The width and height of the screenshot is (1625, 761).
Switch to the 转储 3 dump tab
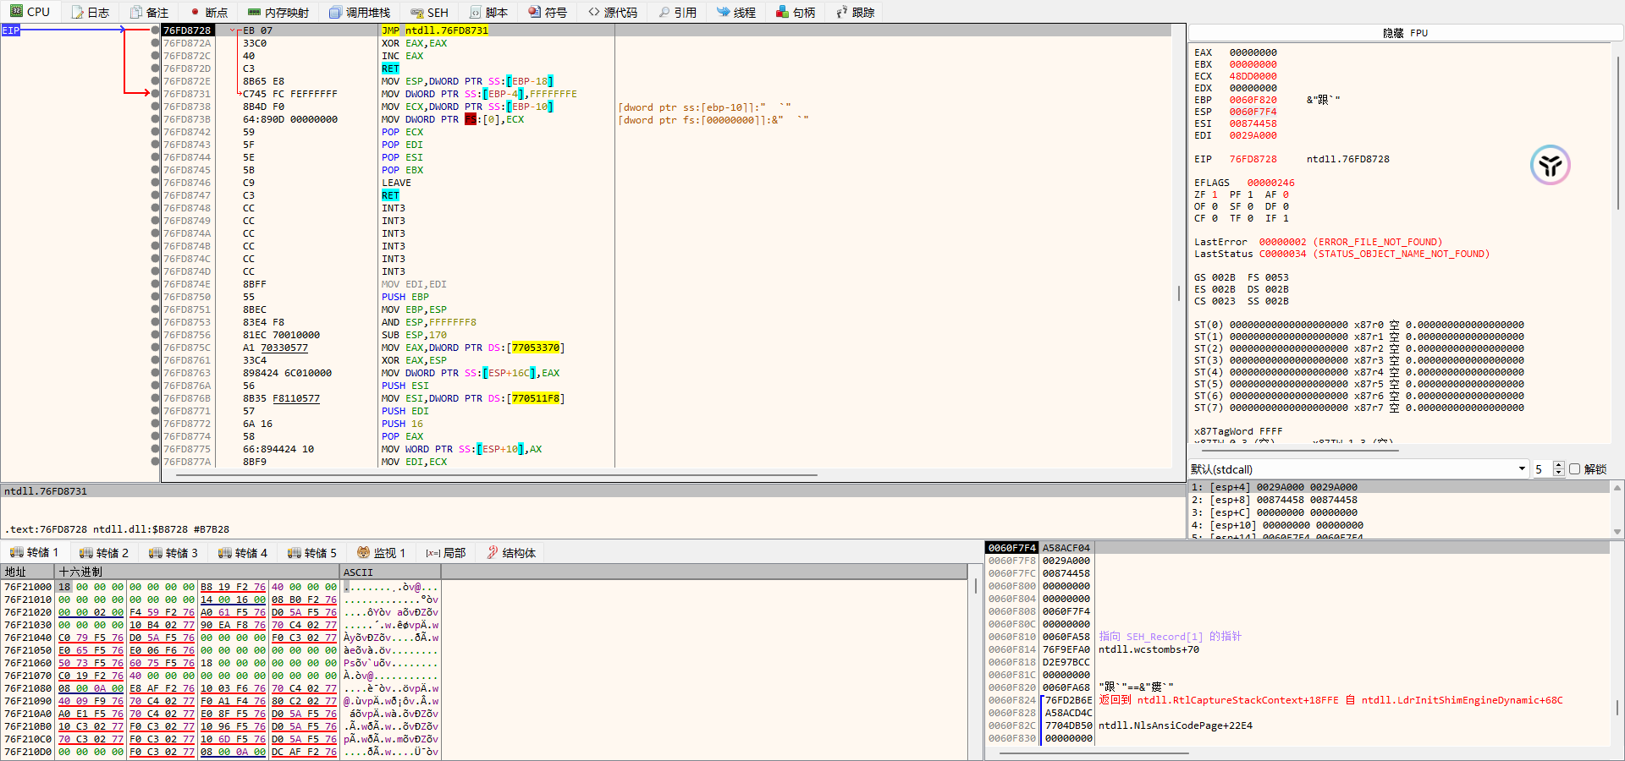click(173, 553)
